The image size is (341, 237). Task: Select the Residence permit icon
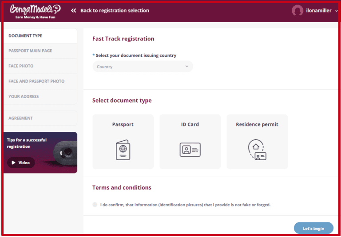tap(257, 150)
